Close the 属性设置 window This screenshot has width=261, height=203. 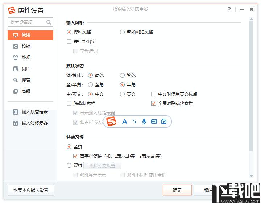tap(252, 9)
